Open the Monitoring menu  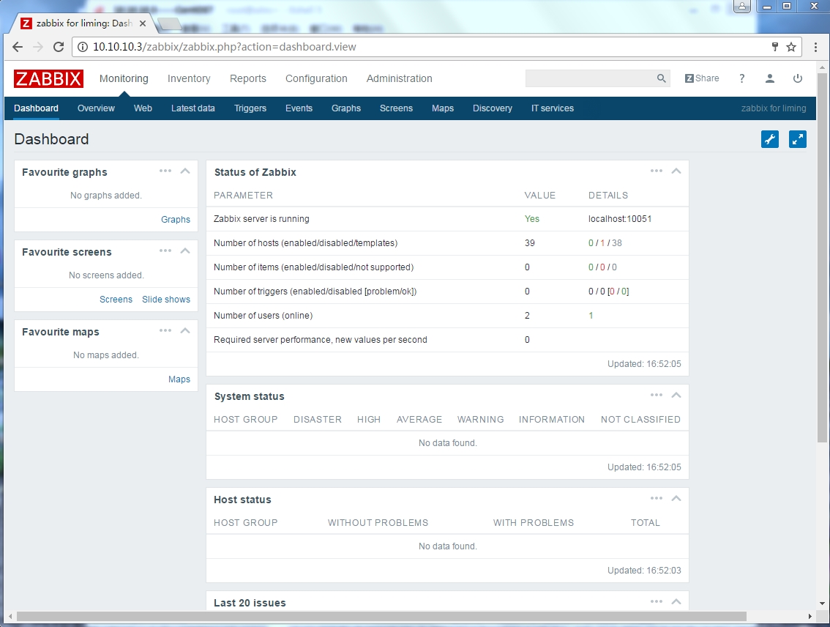124,78
